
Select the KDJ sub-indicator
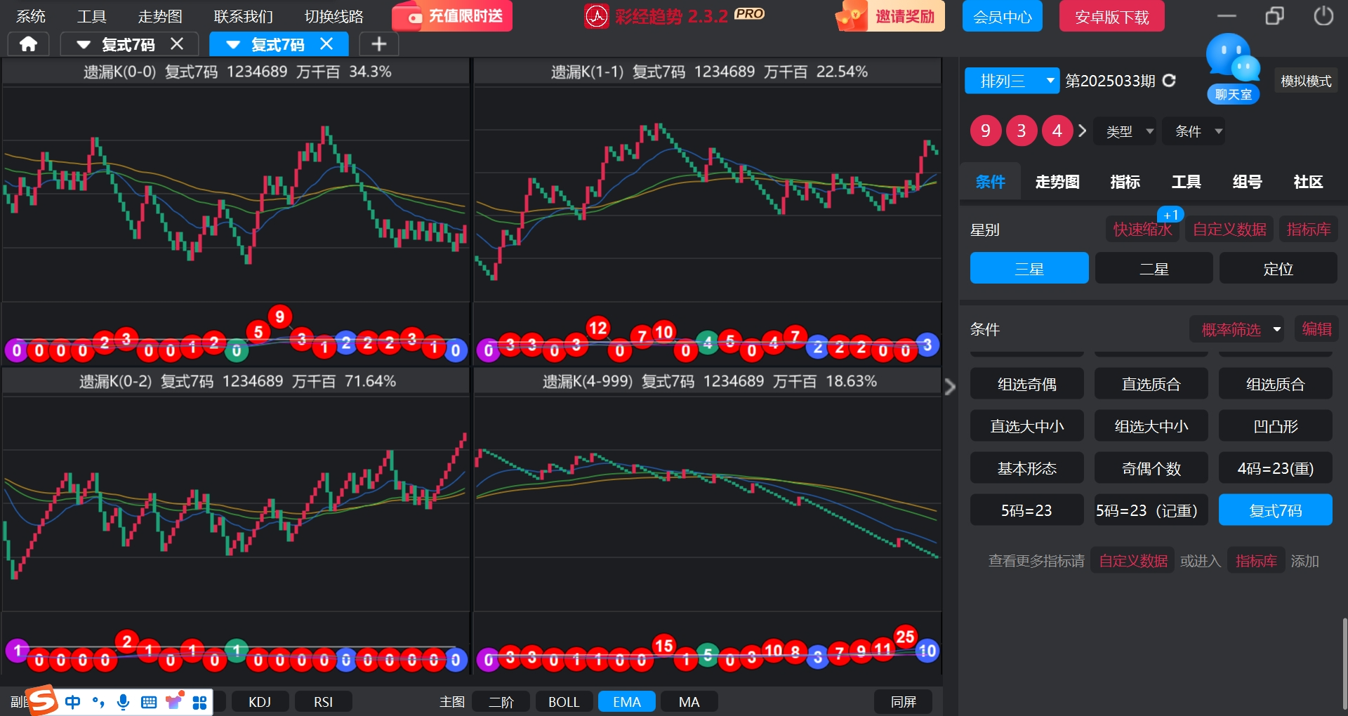[260, 702]
